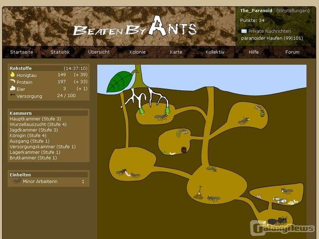Open Lagerkammer (Stufe 1)
The height and width of the screenshot is (239, 319).
pyautogui.click(x=35, y=152)
